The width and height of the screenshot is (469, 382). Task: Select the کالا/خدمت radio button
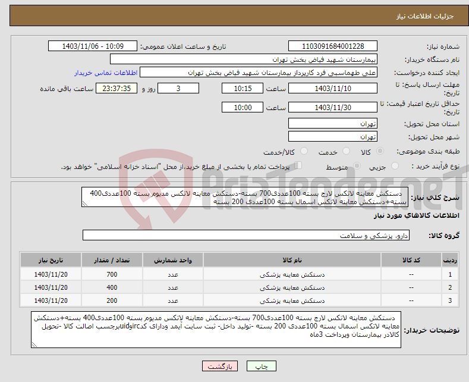(x=304, y=151)
